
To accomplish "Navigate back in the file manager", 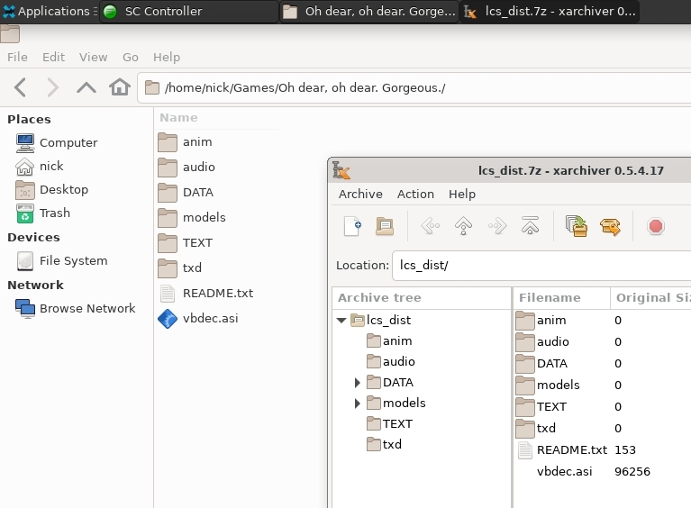I will click(x=21, y=87).
